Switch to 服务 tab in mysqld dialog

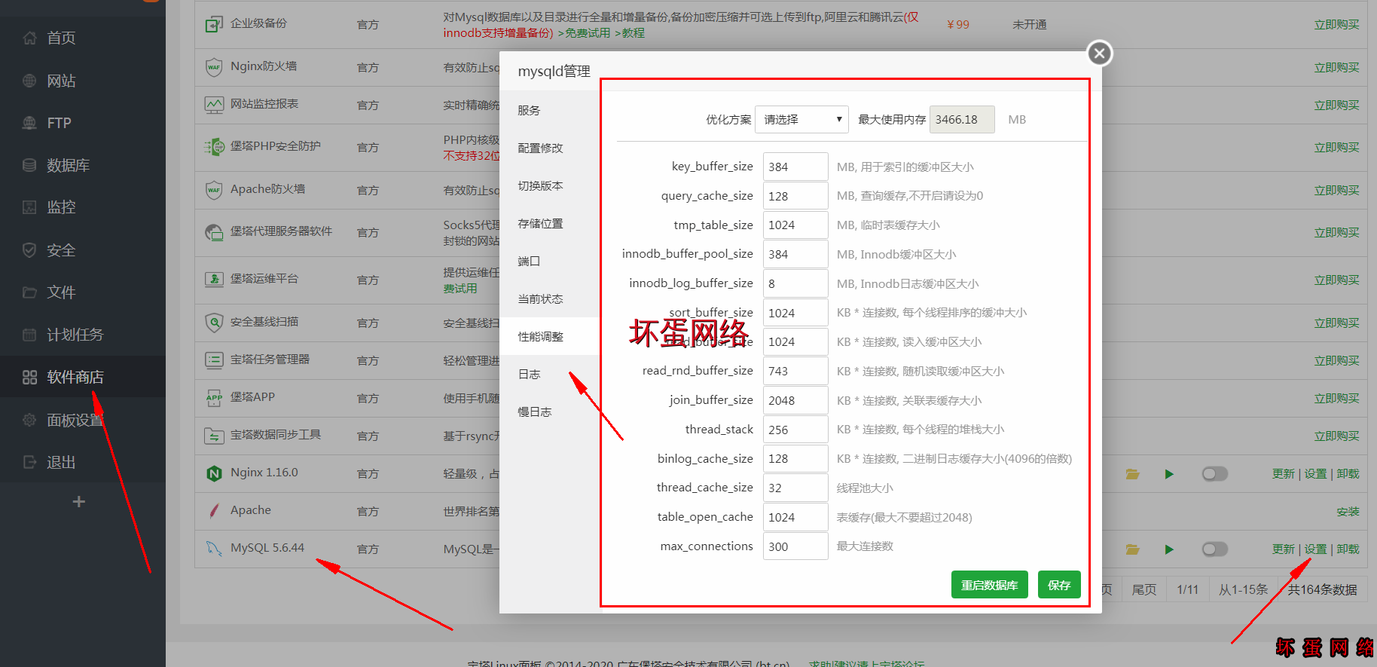[549, 110]
